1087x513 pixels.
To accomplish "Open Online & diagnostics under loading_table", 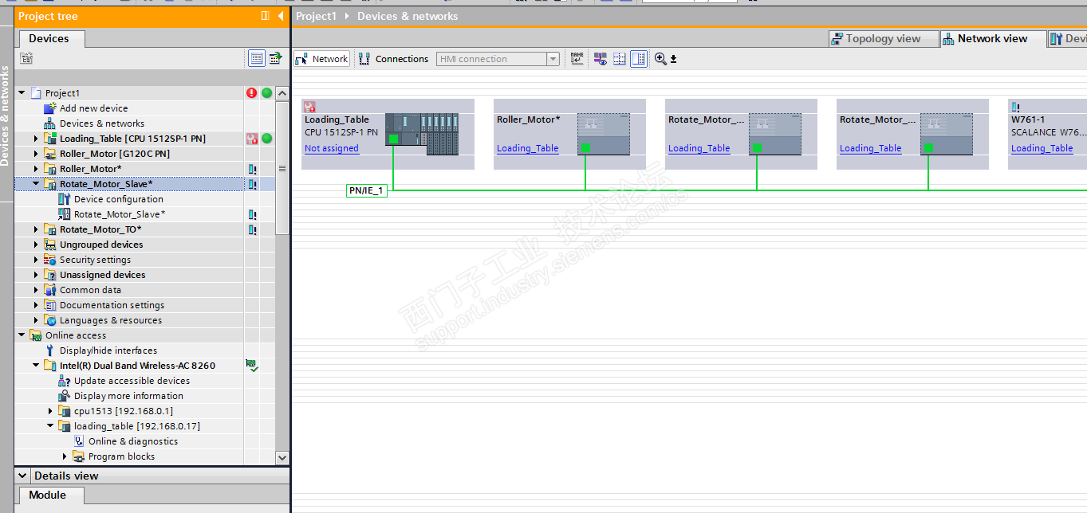I will (133, 441).
